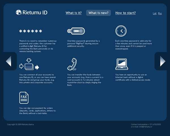Viewport: 170px width, 136px height.
Task: Click text about transferring funds between accounts
Action: (85, 80)
